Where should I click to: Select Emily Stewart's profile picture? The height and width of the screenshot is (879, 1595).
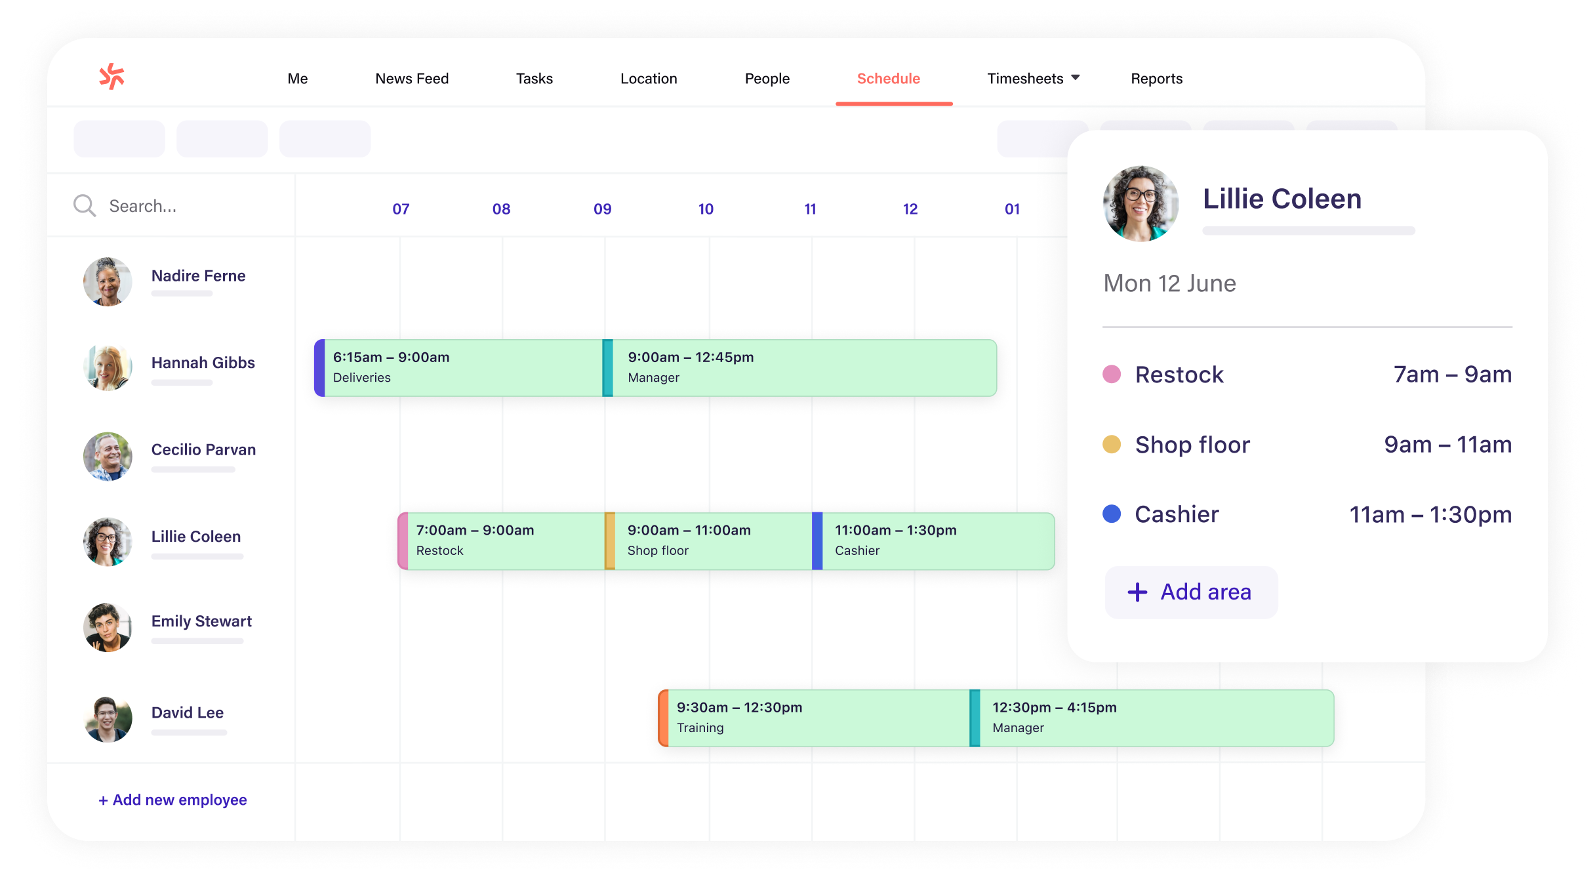108,628
